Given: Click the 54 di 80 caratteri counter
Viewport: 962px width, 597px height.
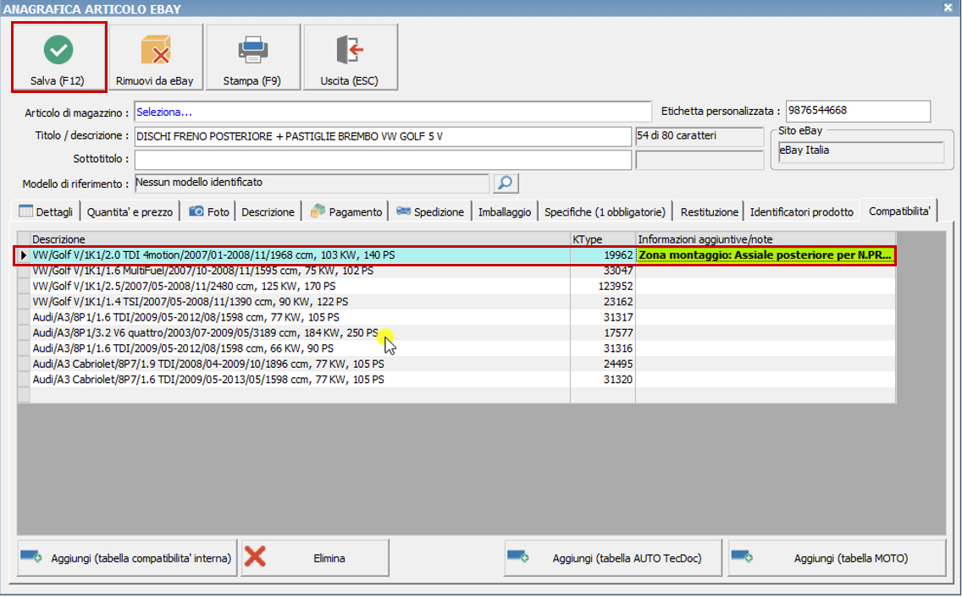Looking at the screenshot, I should pos(699,136).
